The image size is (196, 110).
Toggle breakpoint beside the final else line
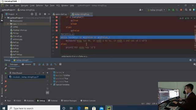57,44
